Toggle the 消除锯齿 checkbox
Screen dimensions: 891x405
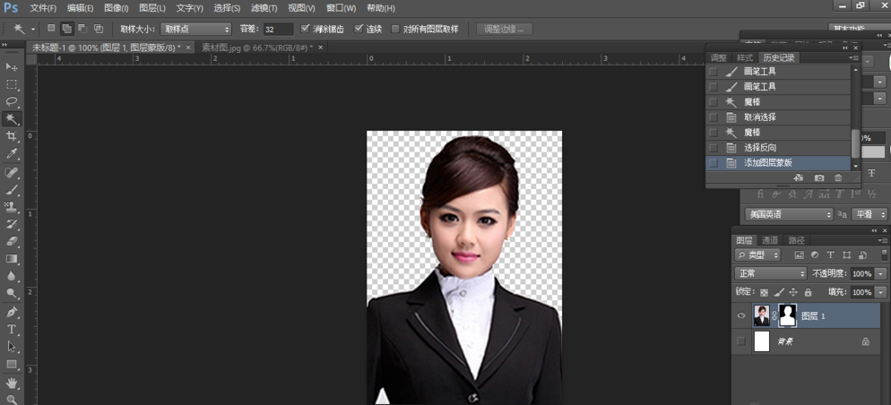(x=306, y=29)
